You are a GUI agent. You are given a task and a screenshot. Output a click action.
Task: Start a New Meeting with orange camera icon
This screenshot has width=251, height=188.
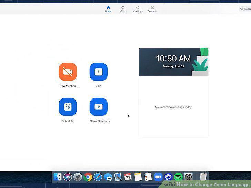click(x=68, y=72)
